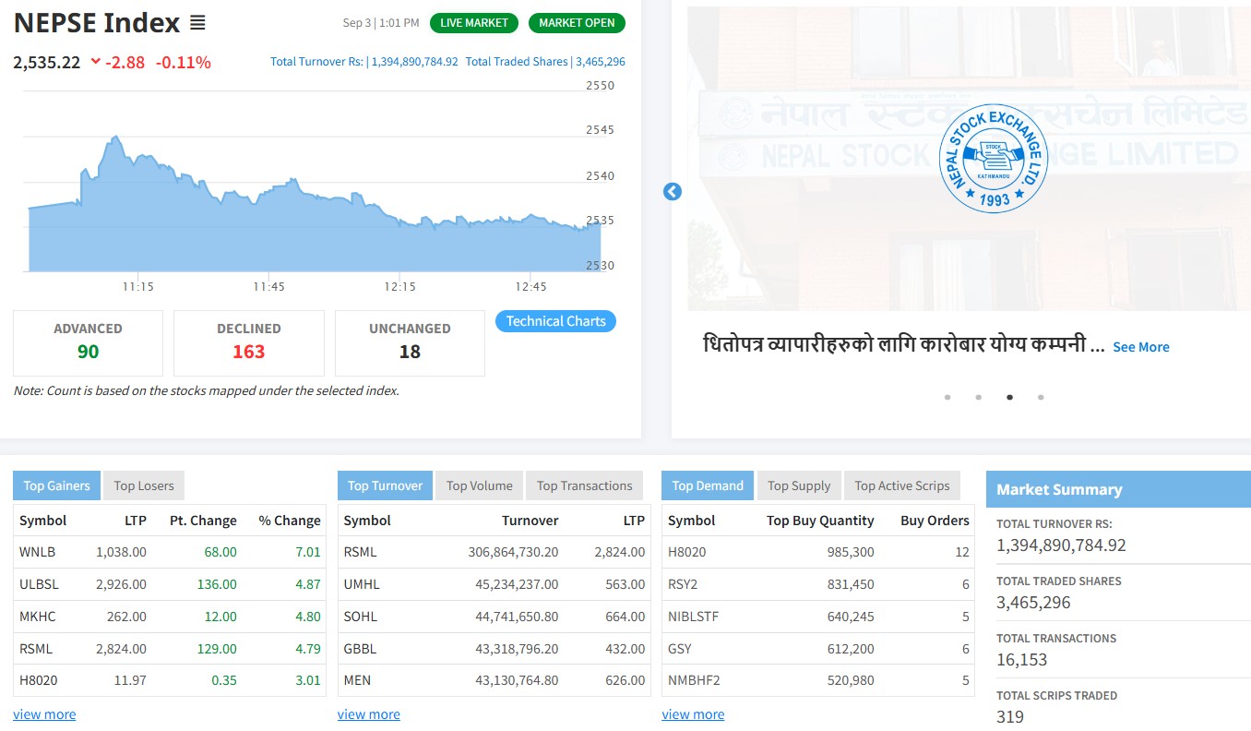Click the ADVANCED 90 count box

pyautogui.click(x=88, y=343)
